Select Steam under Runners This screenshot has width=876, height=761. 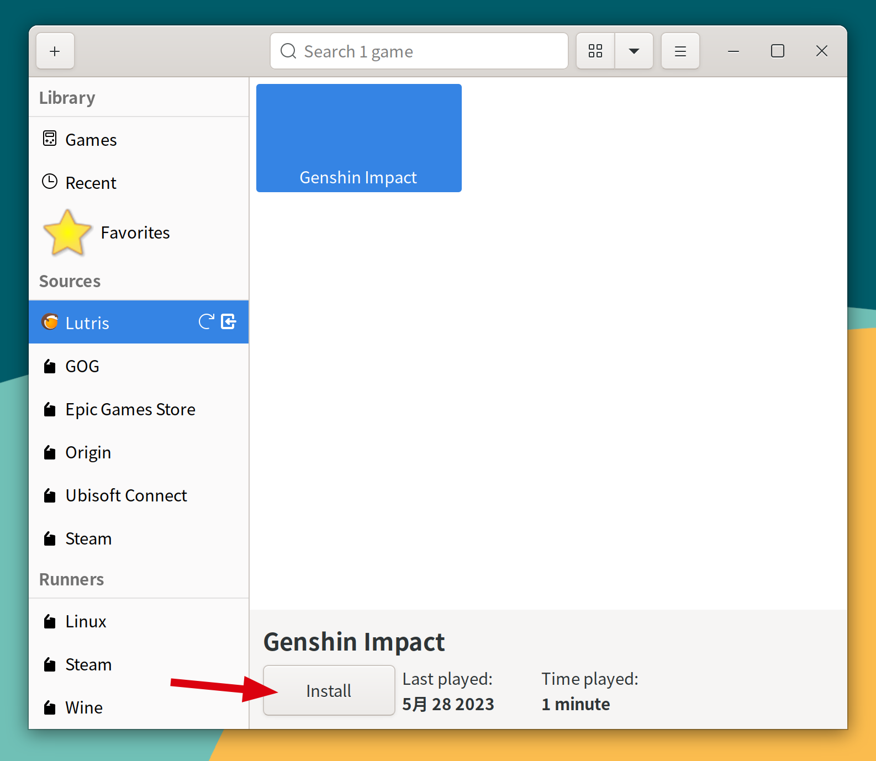pyautogui.click(x=139, y=664)
